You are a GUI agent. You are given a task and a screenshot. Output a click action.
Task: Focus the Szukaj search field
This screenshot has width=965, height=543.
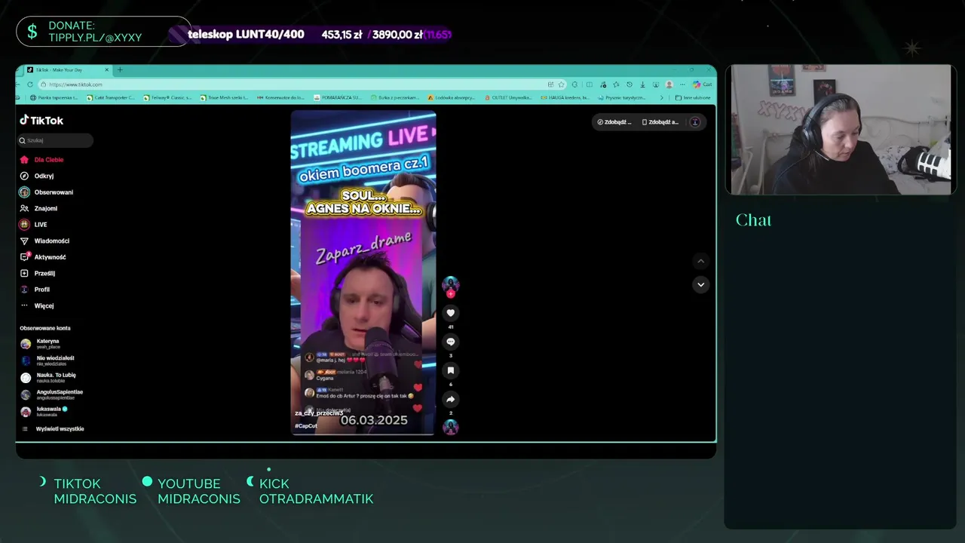tap(56, 140)
